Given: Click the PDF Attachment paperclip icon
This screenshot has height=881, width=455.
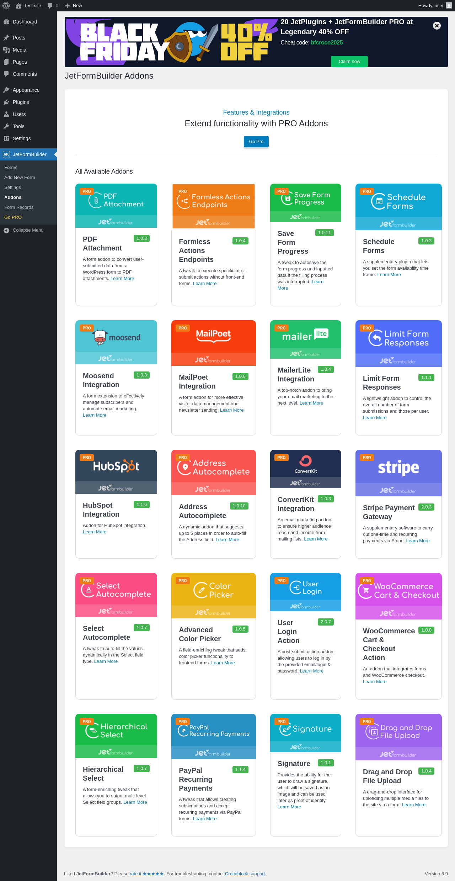Looking at the screenshot, I should (95, 201).
